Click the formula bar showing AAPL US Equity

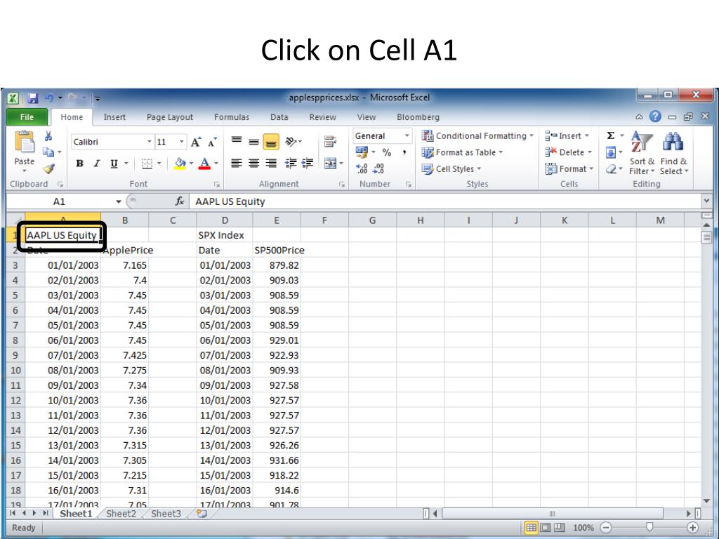(444, 201)
